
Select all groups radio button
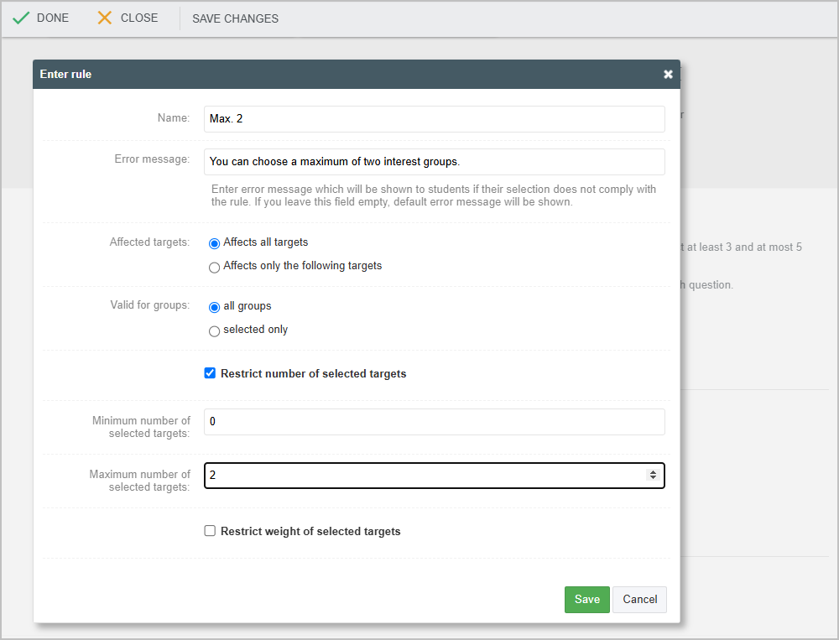pos(215,307)
